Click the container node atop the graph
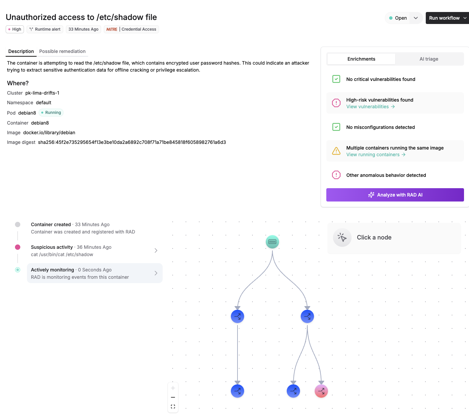Image resolution: width=469 pixels, height=415 pixels. (x=272, y=242)
